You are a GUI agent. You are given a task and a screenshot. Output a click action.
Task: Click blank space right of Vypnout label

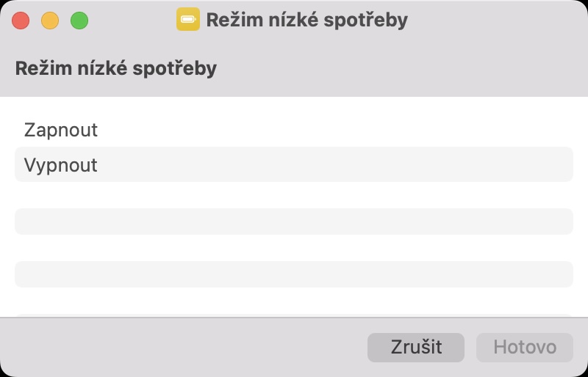[x=331, y=165]
